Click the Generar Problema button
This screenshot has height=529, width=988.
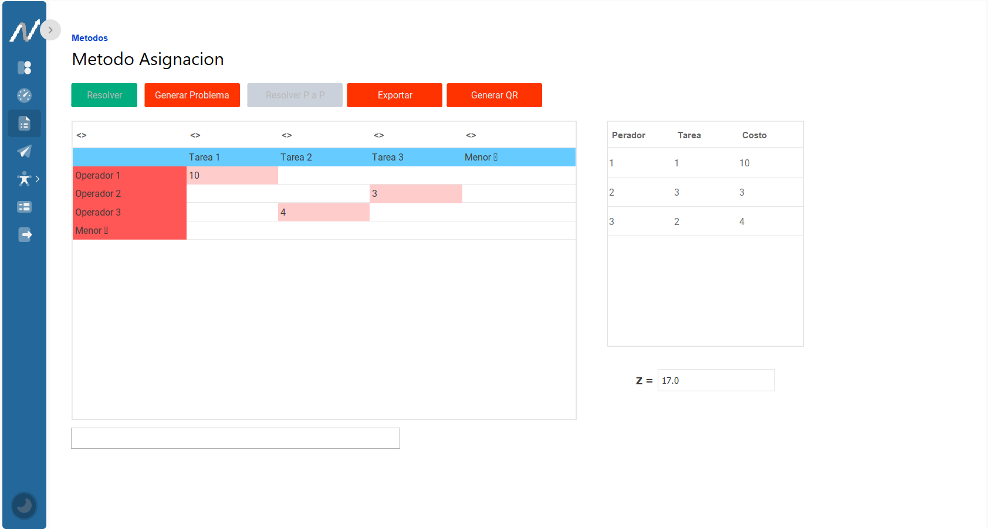tap(192, 95)
